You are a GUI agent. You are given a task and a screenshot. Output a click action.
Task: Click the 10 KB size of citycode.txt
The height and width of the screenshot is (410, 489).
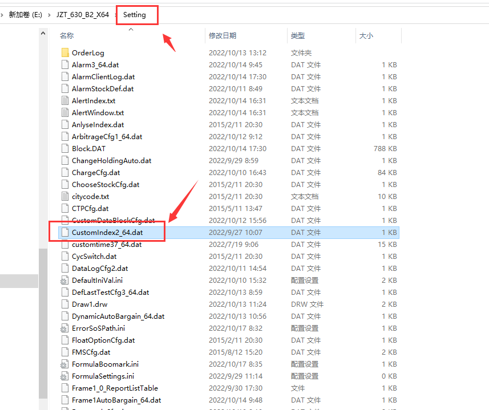pos(387,197)
